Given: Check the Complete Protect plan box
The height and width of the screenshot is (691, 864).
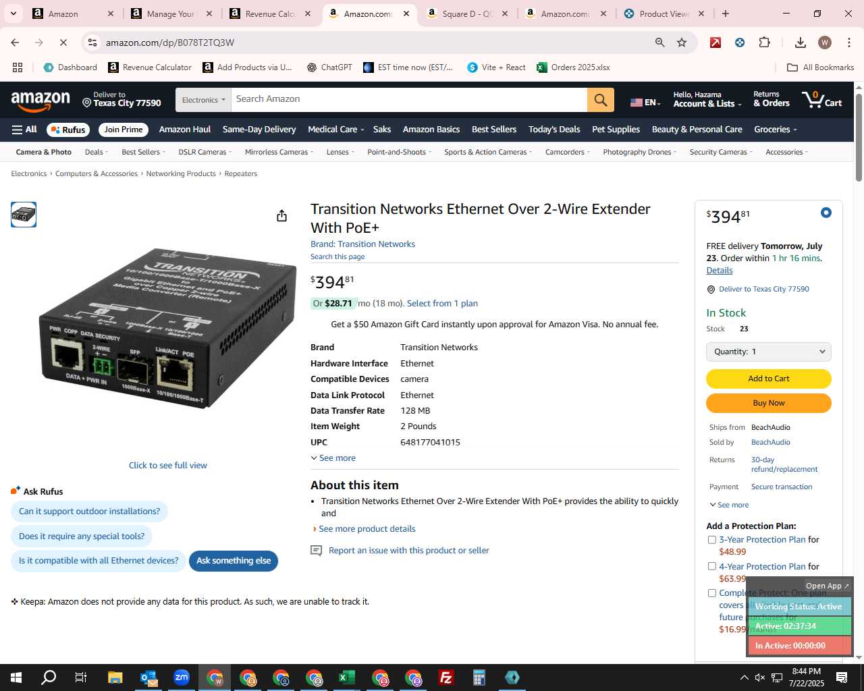Looking at the screenshot, I should coord(711,593).
